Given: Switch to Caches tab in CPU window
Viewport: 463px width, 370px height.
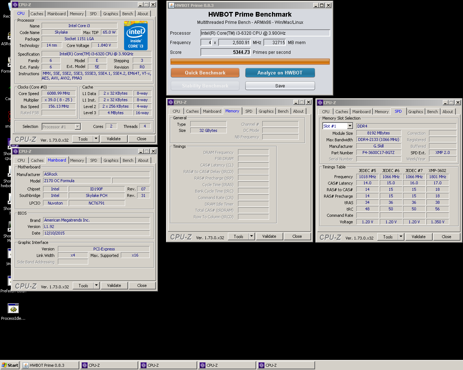Looking at the screenshot, I should [37, 14].
